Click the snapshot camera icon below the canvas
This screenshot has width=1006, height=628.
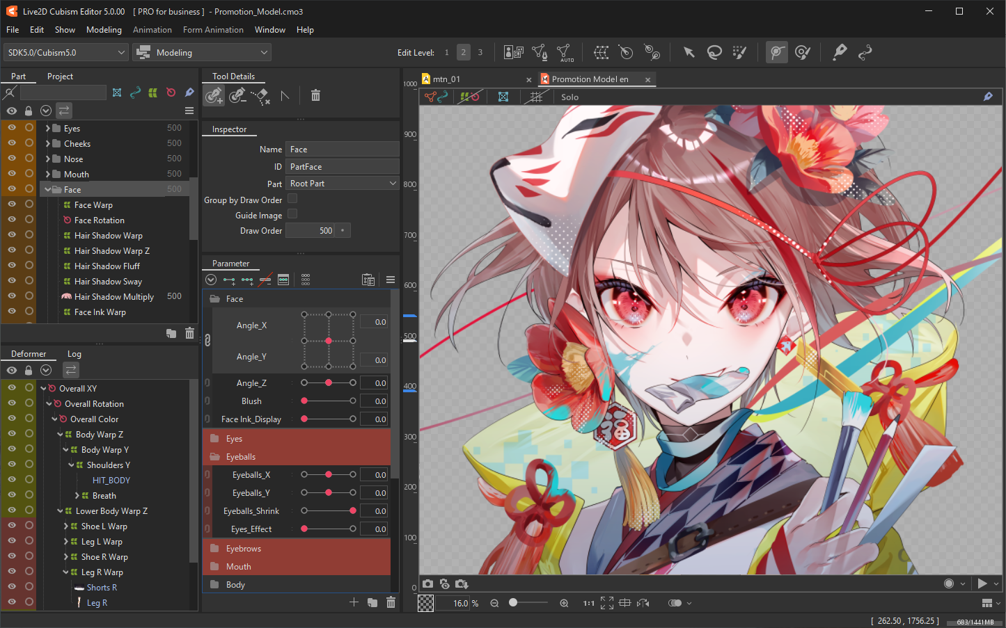coord(427,584)
